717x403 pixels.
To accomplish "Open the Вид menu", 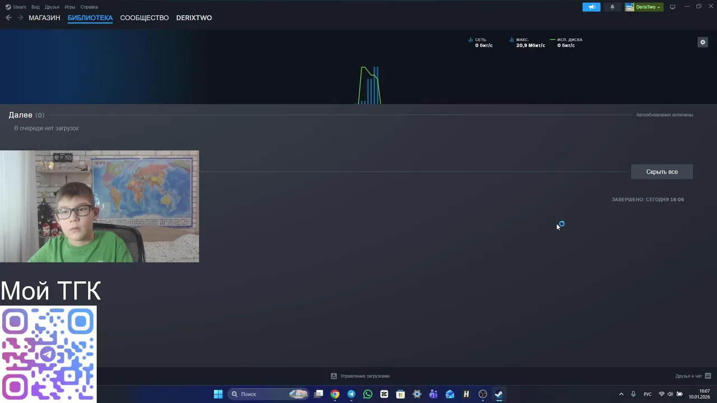I will (x=35, y=7).
